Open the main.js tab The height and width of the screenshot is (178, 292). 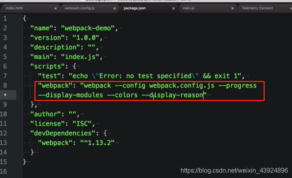coord(188,8)
